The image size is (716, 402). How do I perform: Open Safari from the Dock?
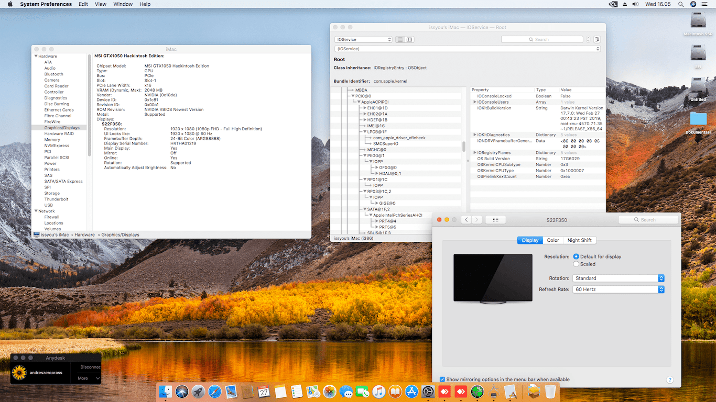pyautogui.click(x=214, y=391)
